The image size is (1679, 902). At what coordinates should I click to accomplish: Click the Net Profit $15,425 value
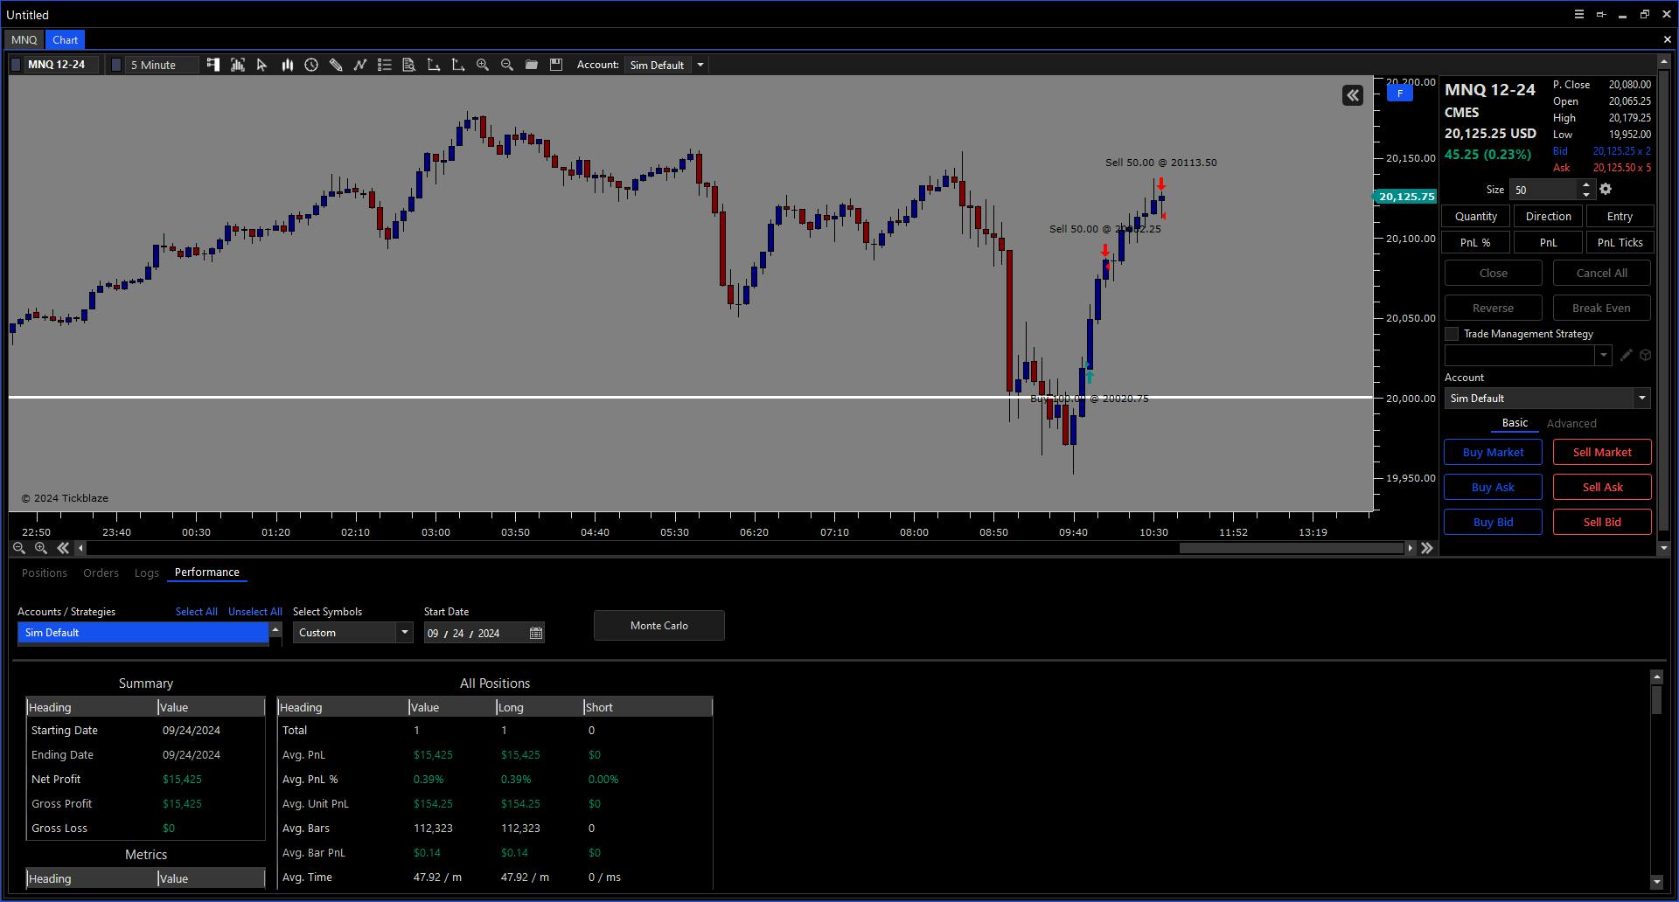point(182,780)
